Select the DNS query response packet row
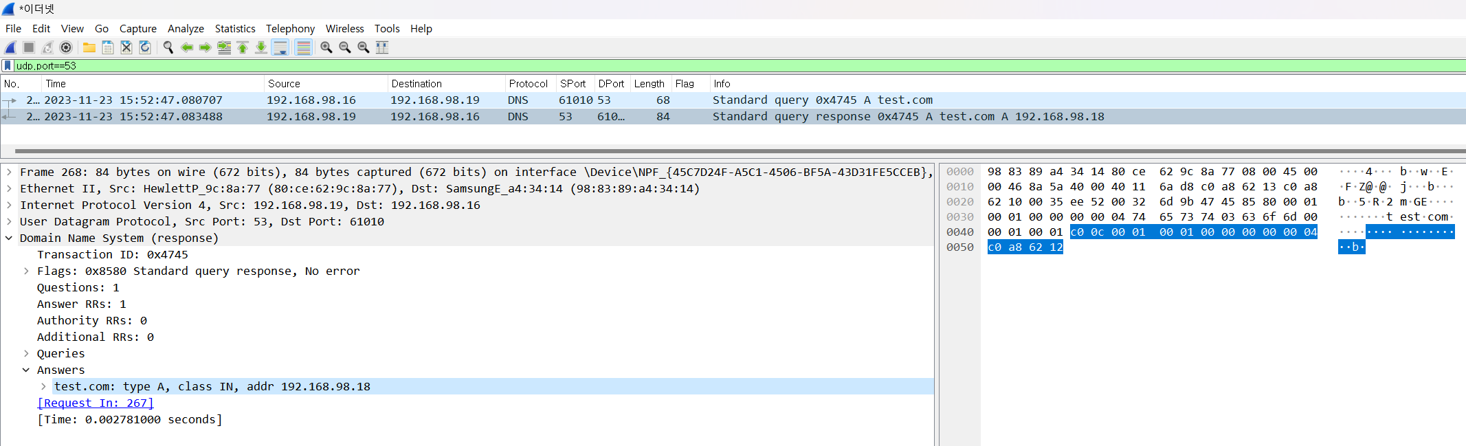Image resolution: width=1466 pixels, height=446 pixels. pyautogui.click(x=733, y=117)
